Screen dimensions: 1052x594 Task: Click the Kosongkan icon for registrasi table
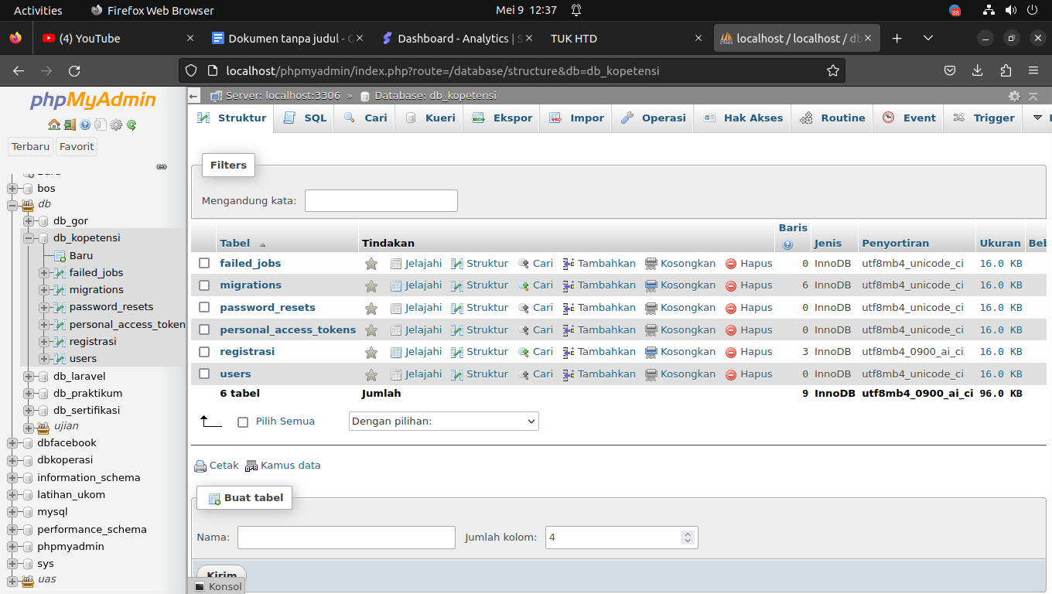pyautogui.click(x=651, y=352)
